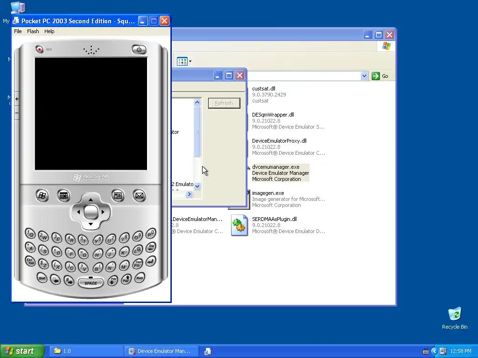The width and height of the screenshot is (478, 358).
Task: Open the File menu in emulator window
Action: pyautogui.click(x=18, y=31)
